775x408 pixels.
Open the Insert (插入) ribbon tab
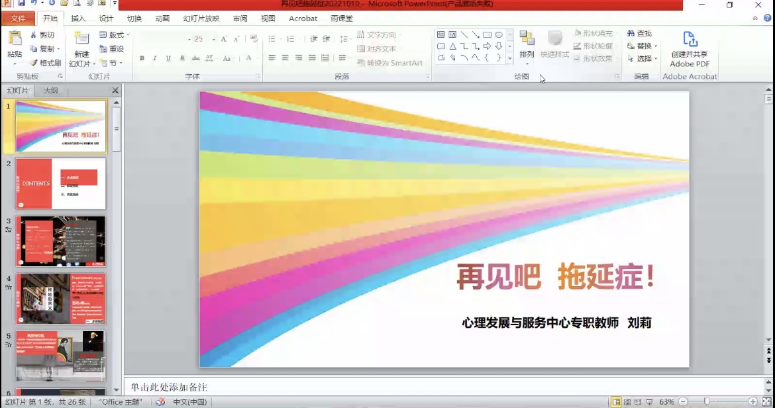[78, 19]
